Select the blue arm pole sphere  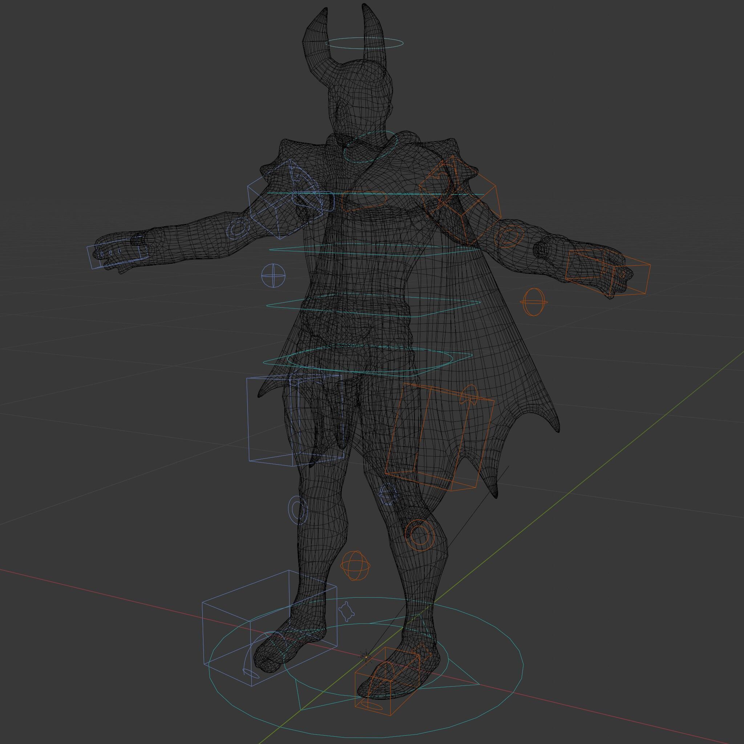pos(274,275)
